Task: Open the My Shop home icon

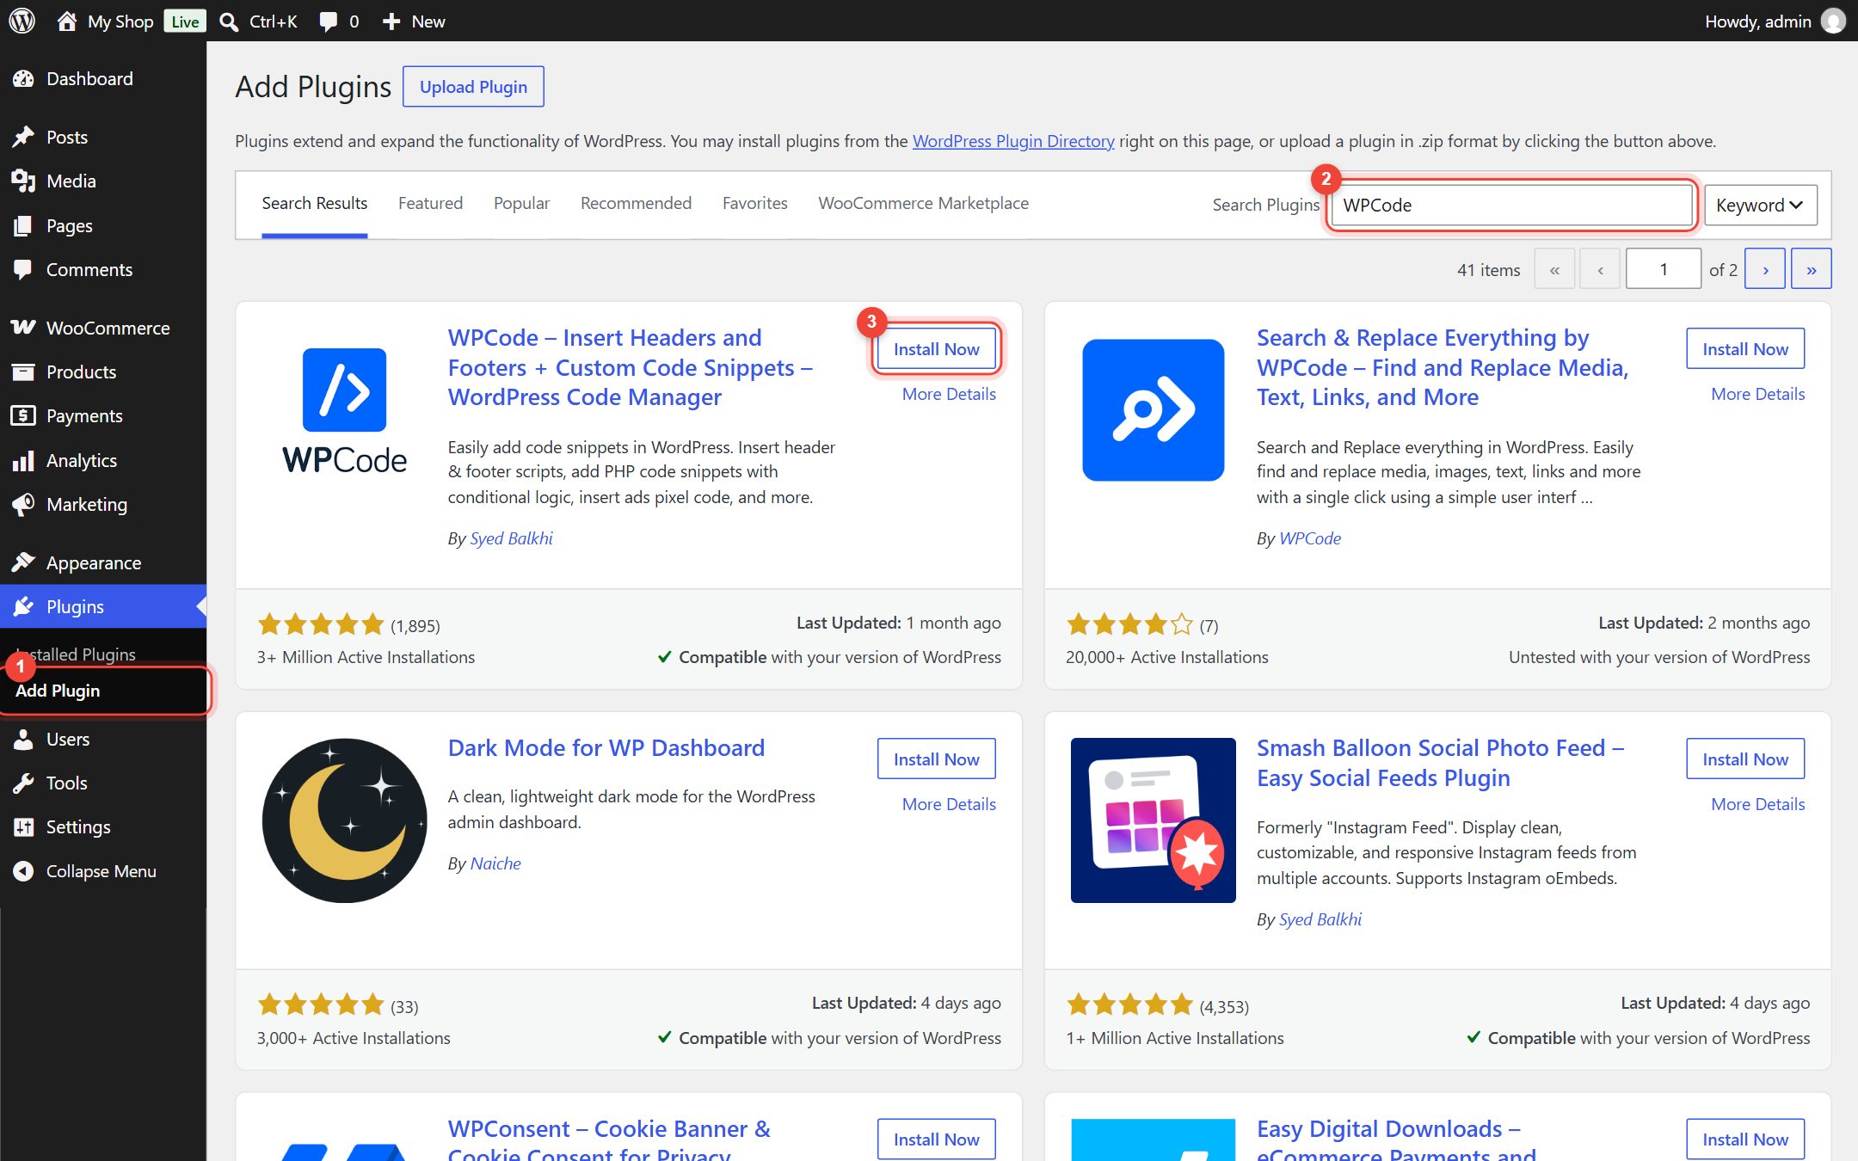Action: (66, 21)
